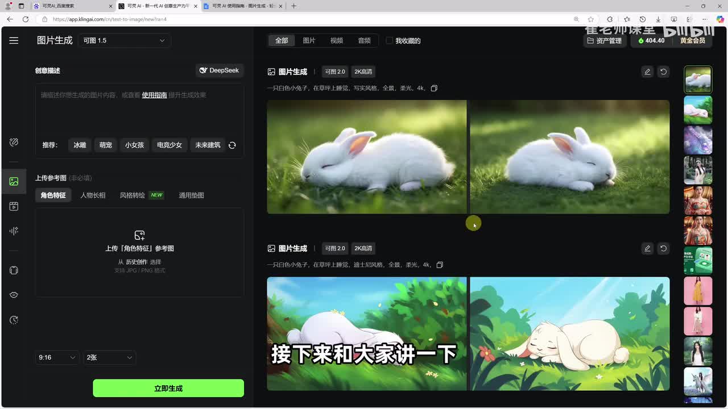The width and height of the screenshot is (728, 409).
Task: Select the 图片 filter tab
Action: click(309, 40)
